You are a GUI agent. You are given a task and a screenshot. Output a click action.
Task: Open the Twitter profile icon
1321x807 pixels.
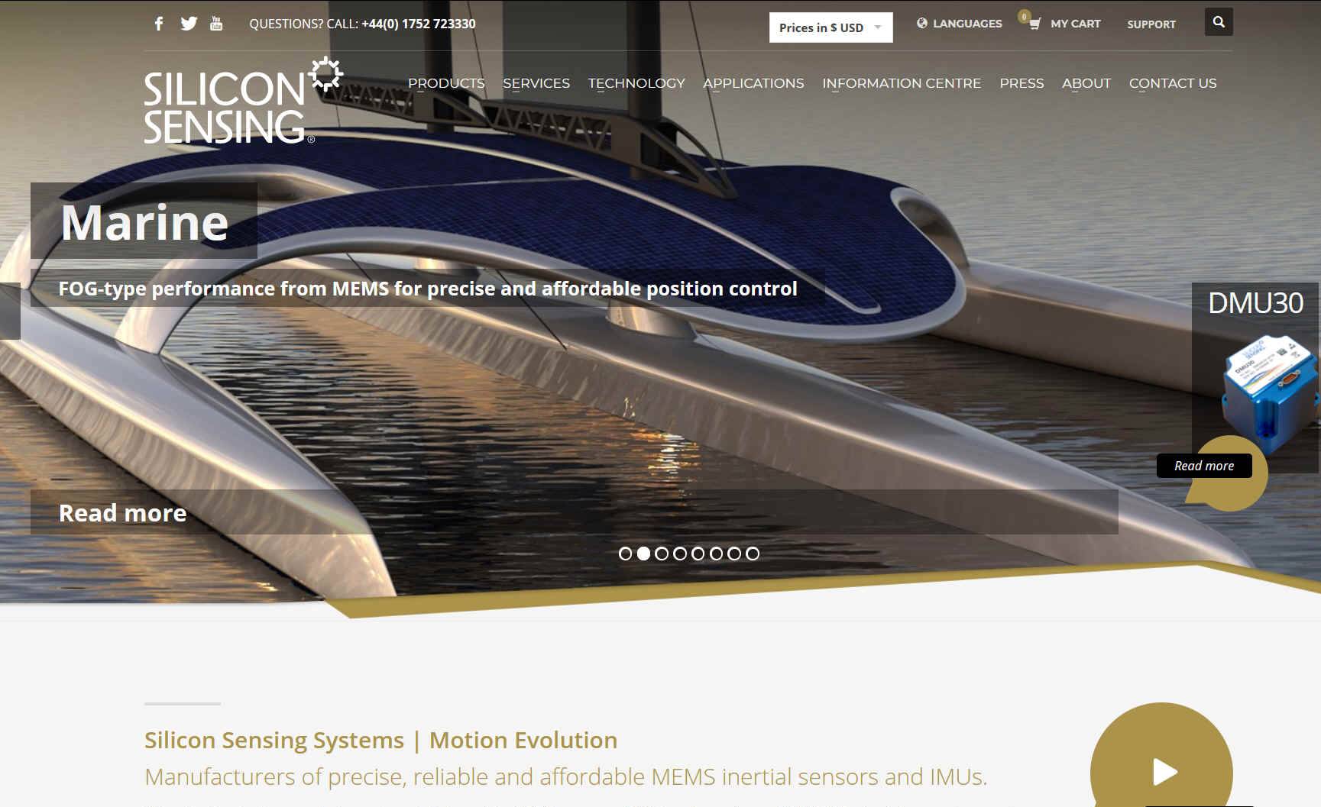pyautogui.click(x=189, y=24)
